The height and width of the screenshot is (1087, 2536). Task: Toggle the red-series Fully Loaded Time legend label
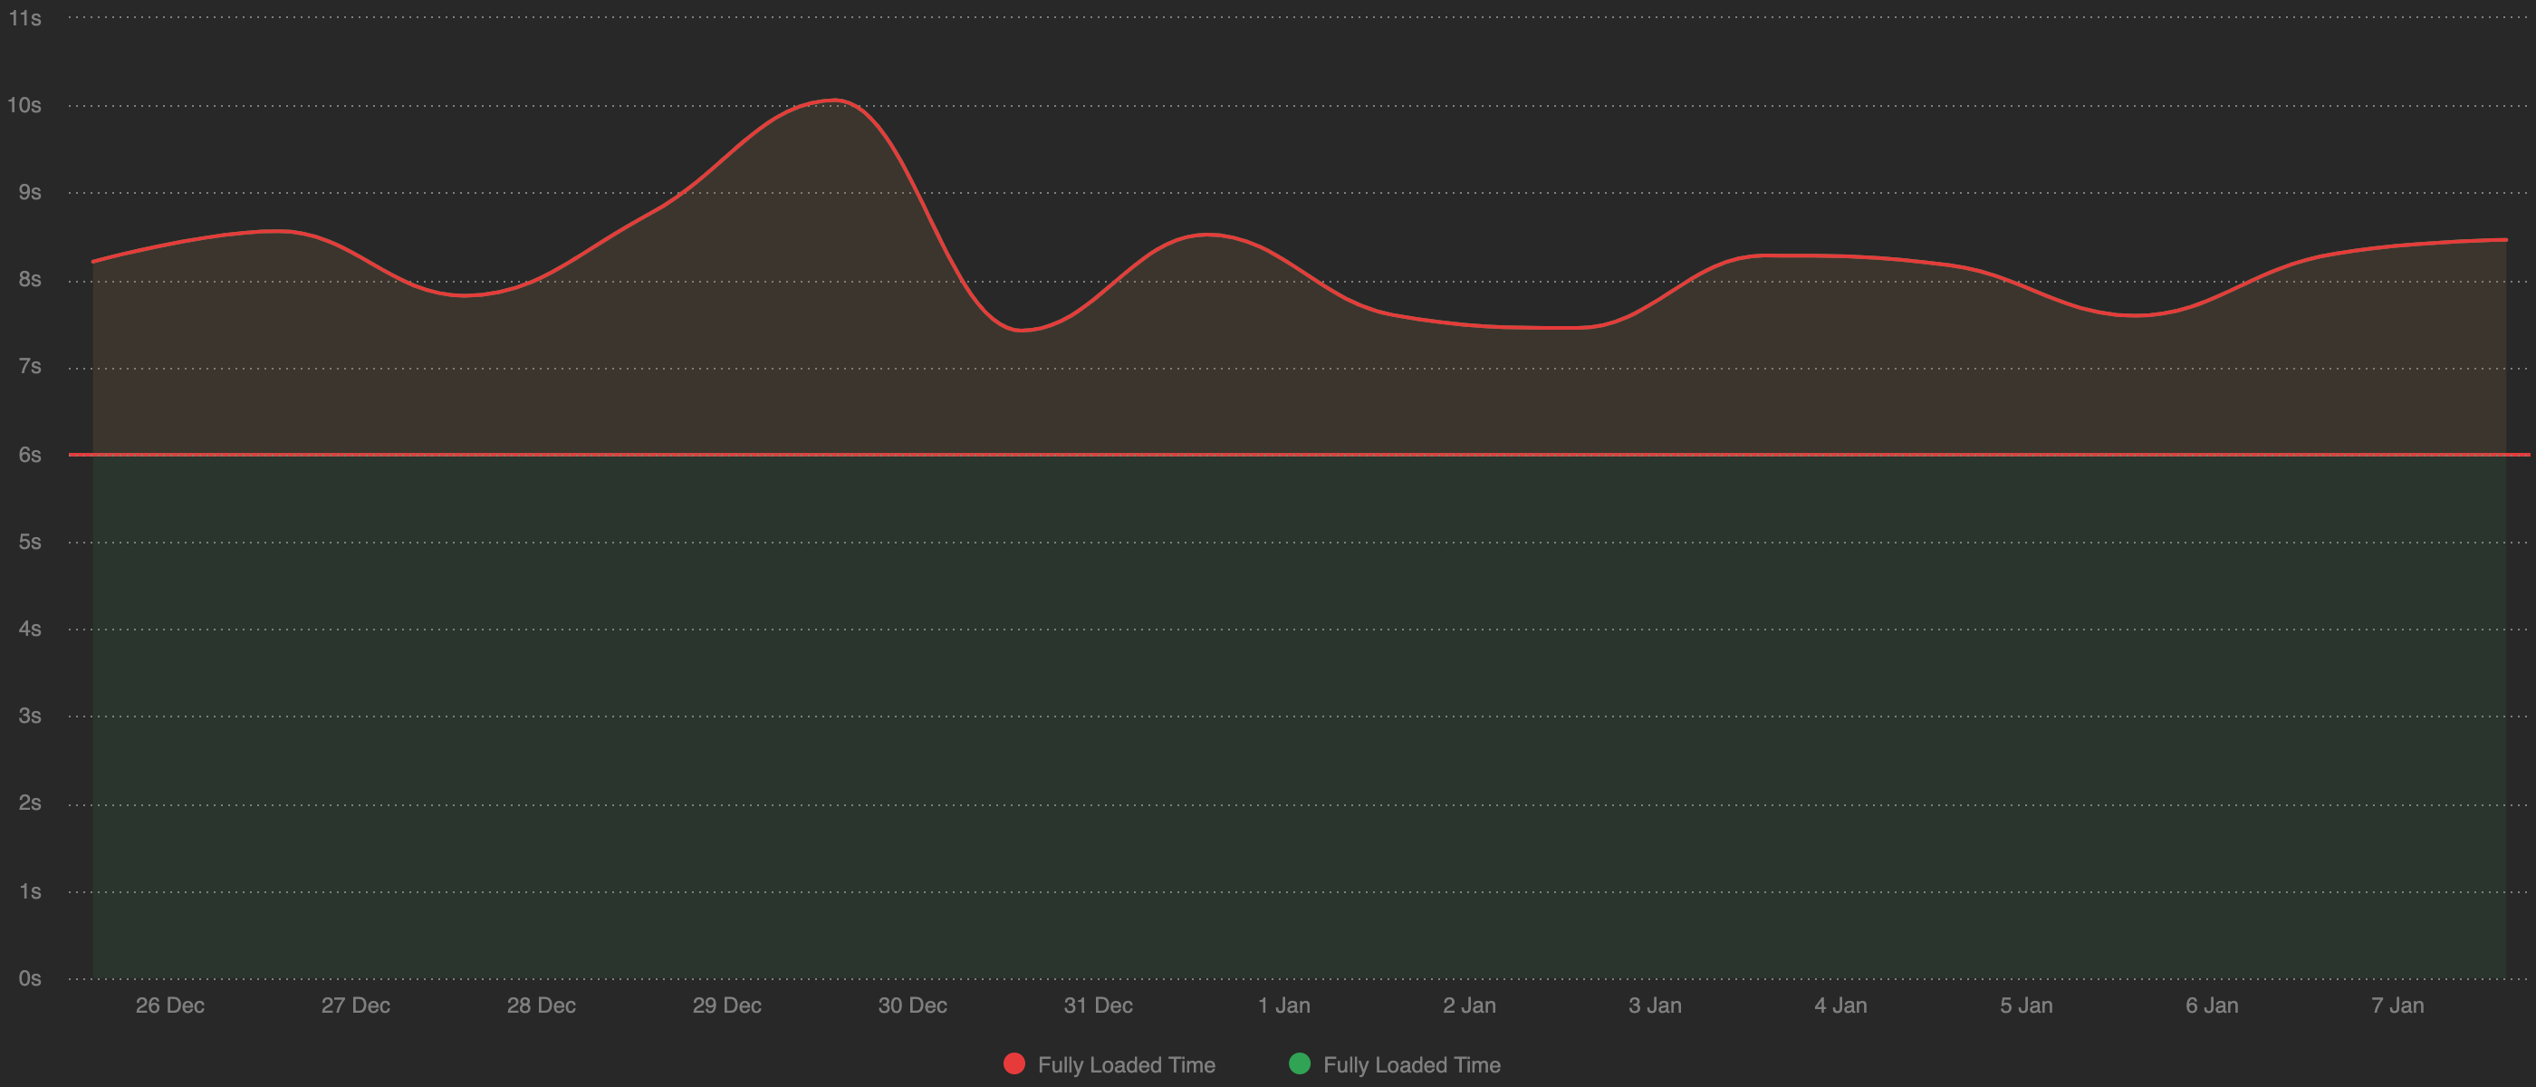[x=1126, y=1064]
